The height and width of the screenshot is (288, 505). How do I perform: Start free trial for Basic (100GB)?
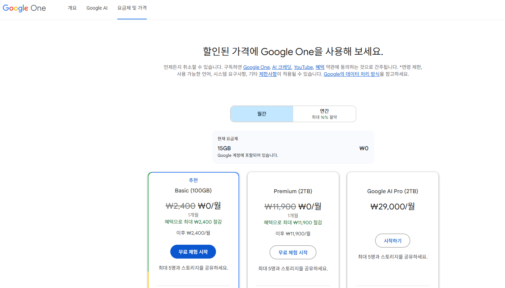193,252
